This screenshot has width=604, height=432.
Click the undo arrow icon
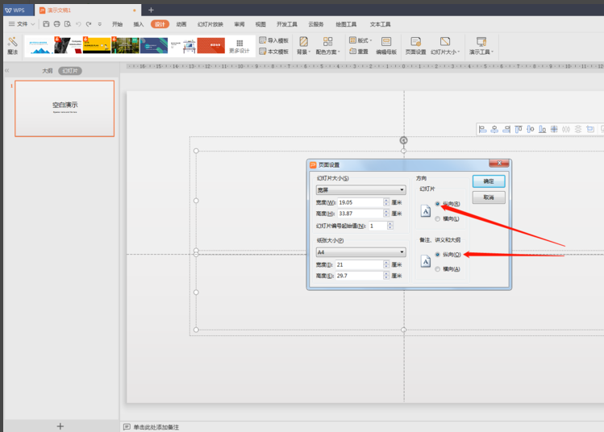[x=78, y=24]
